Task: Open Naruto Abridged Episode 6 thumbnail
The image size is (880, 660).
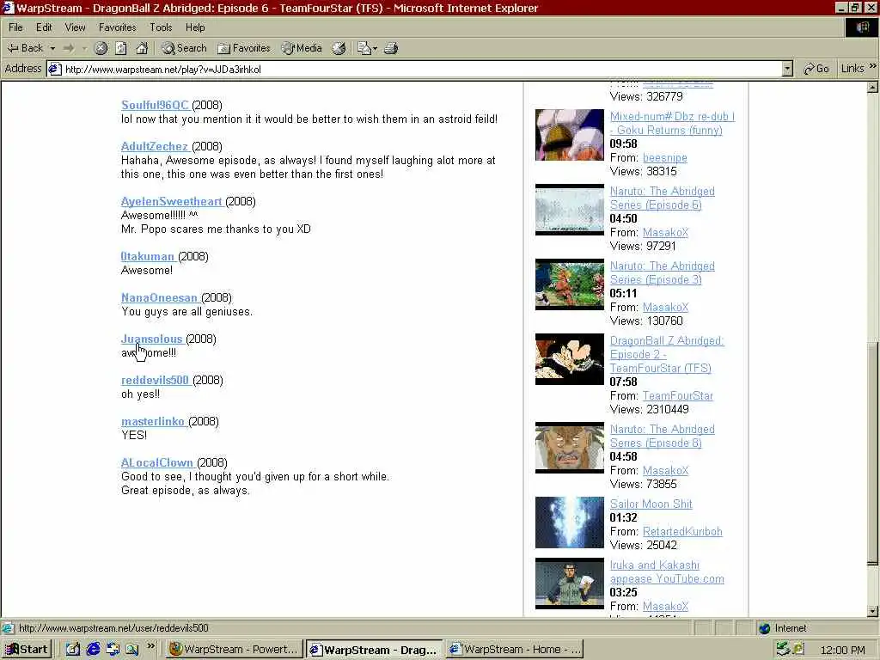Action: [569, 210]
